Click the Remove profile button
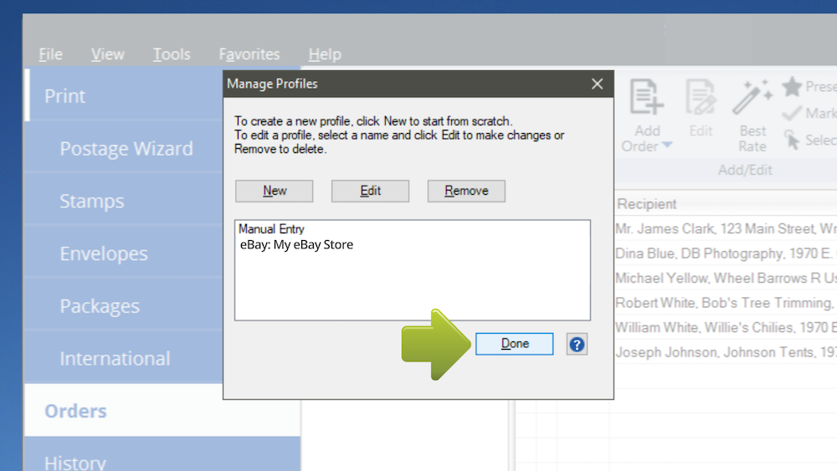The image size is (837, 471). pos(466,191)
